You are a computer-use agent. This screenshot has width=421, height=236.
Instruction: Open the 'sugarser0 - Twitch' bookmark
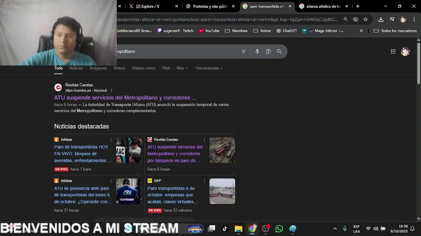click(175, 31)
